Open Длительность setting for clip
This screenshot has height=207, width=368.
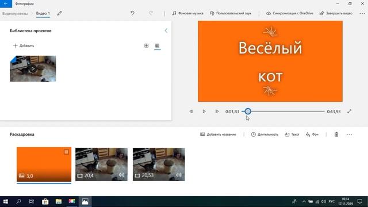pos(264,135)
